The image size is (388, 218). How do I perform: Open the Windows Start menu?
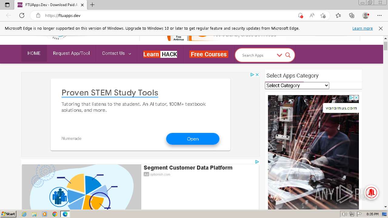pyautogui.click(x=8, y=214)
